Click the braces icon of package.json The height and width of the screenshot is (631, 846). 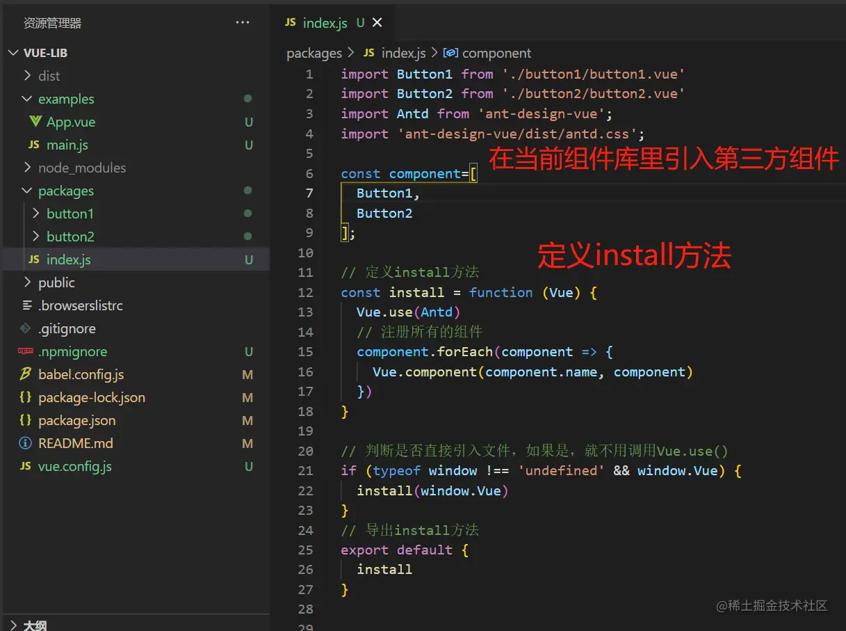tap(26, 420)
